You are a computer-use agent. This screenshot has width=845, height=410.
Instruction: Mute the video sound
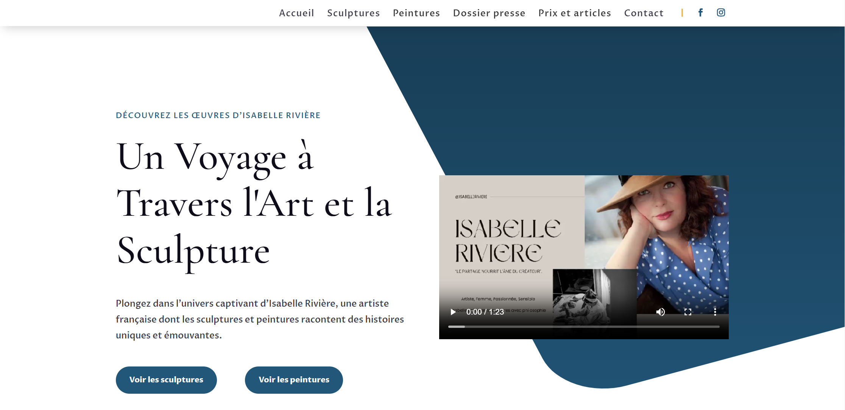pos(661,312)
